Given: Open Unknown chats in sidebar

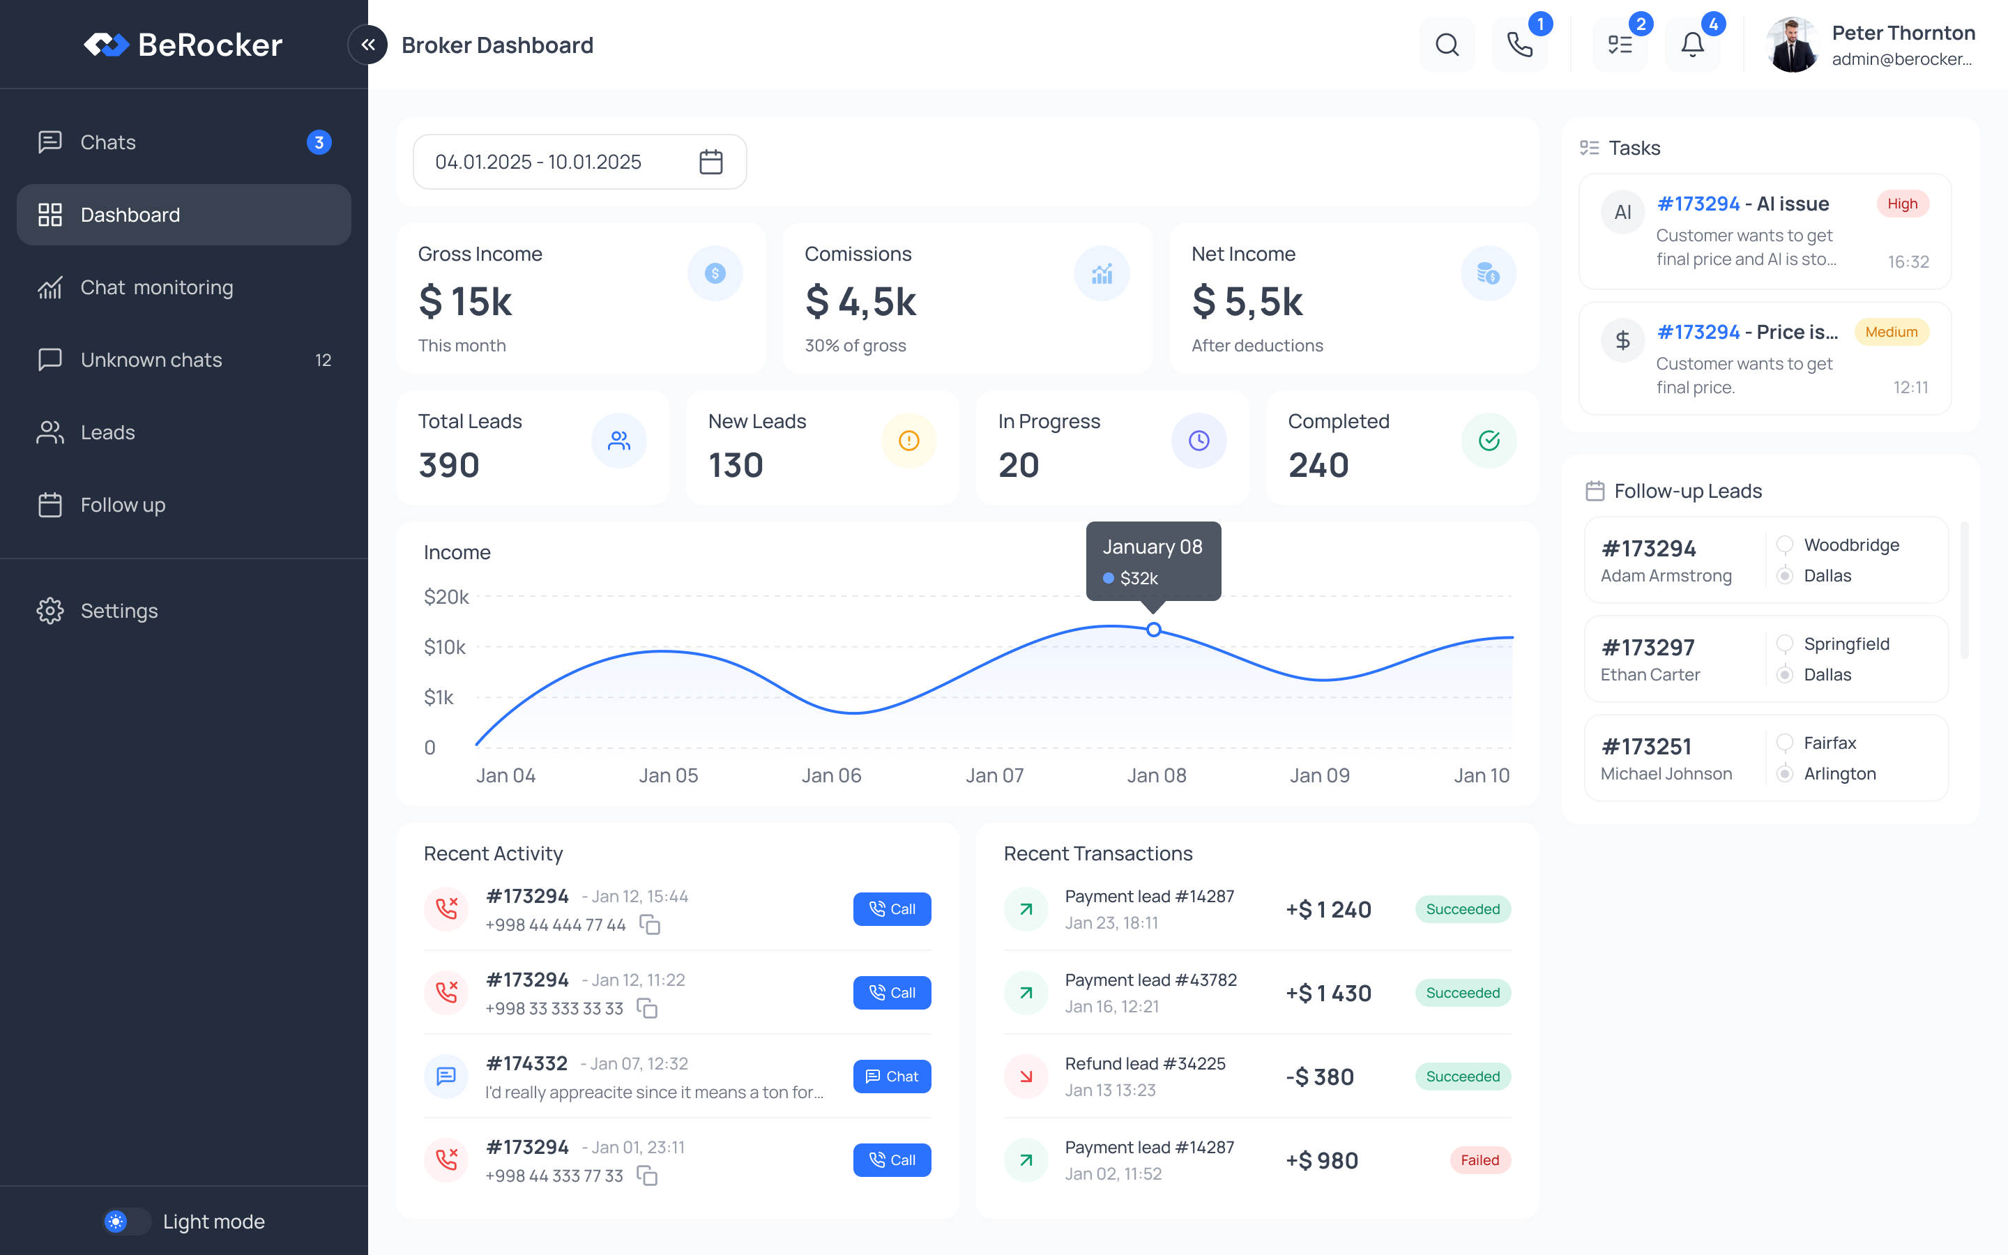Looking at the screenshot, I should pos(151,359).
